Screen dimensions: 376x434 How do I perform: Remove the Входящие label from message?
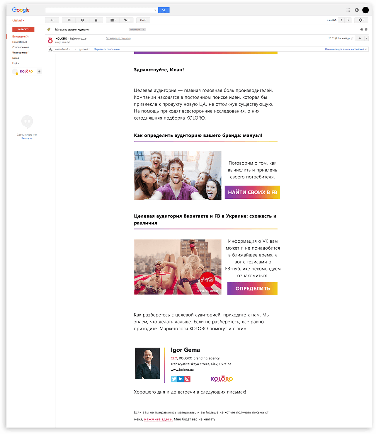pyautogui.click(x=144, y=30)
